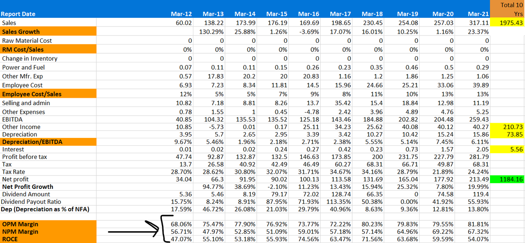Click Mar-12 OPM margin 68.06%
Image resolution: width=525 pixels, height=243 pixels.
click(181, 224)
